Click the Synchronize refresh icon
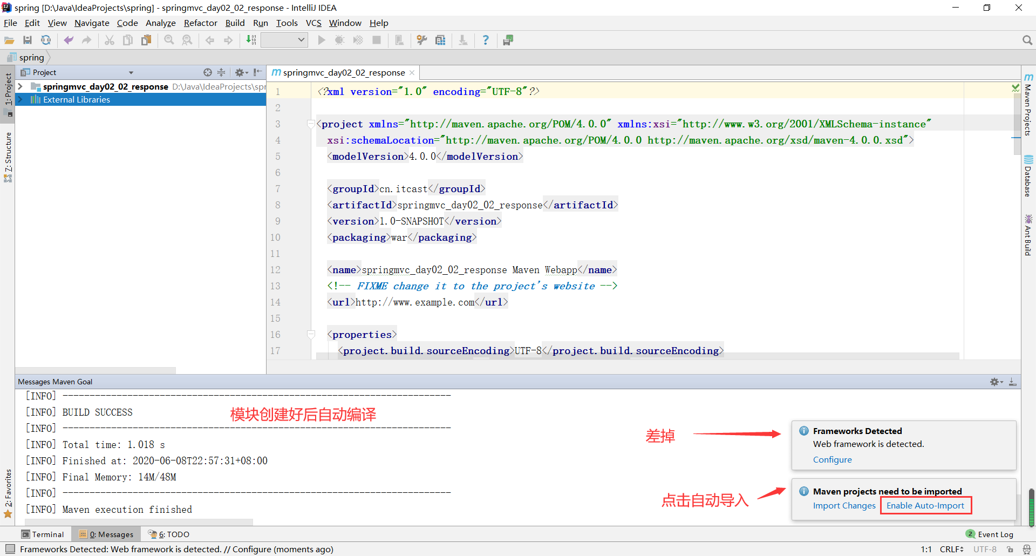The width and height of the screenshot is (1036, 556). coord(46,40)
